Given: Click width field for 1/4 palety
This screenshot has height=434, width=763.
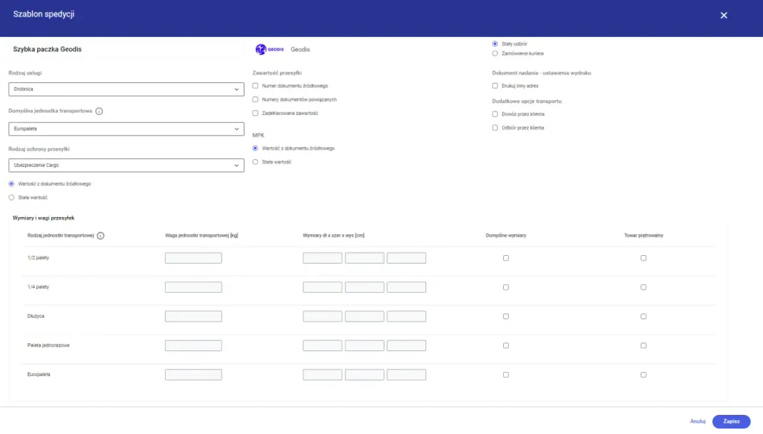Looking at the screenshot, I should tap(364, 287).
